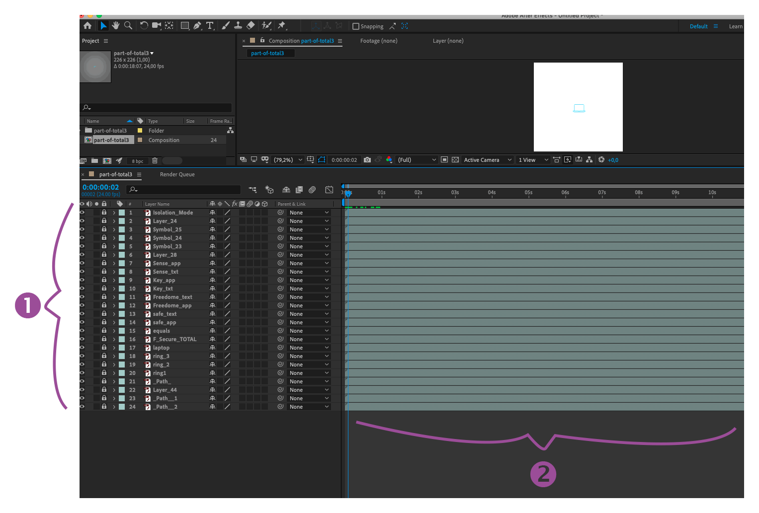This screenshot has width=759, height=513.
Task: Select the Eraser tool
Action: (x=251, y=25)
